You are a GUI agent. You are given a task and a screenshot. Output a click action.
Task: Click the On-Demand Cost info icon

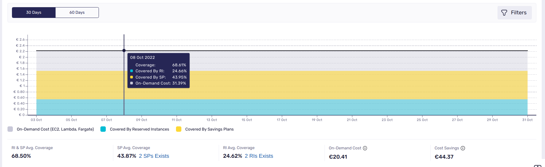point(365,148)
